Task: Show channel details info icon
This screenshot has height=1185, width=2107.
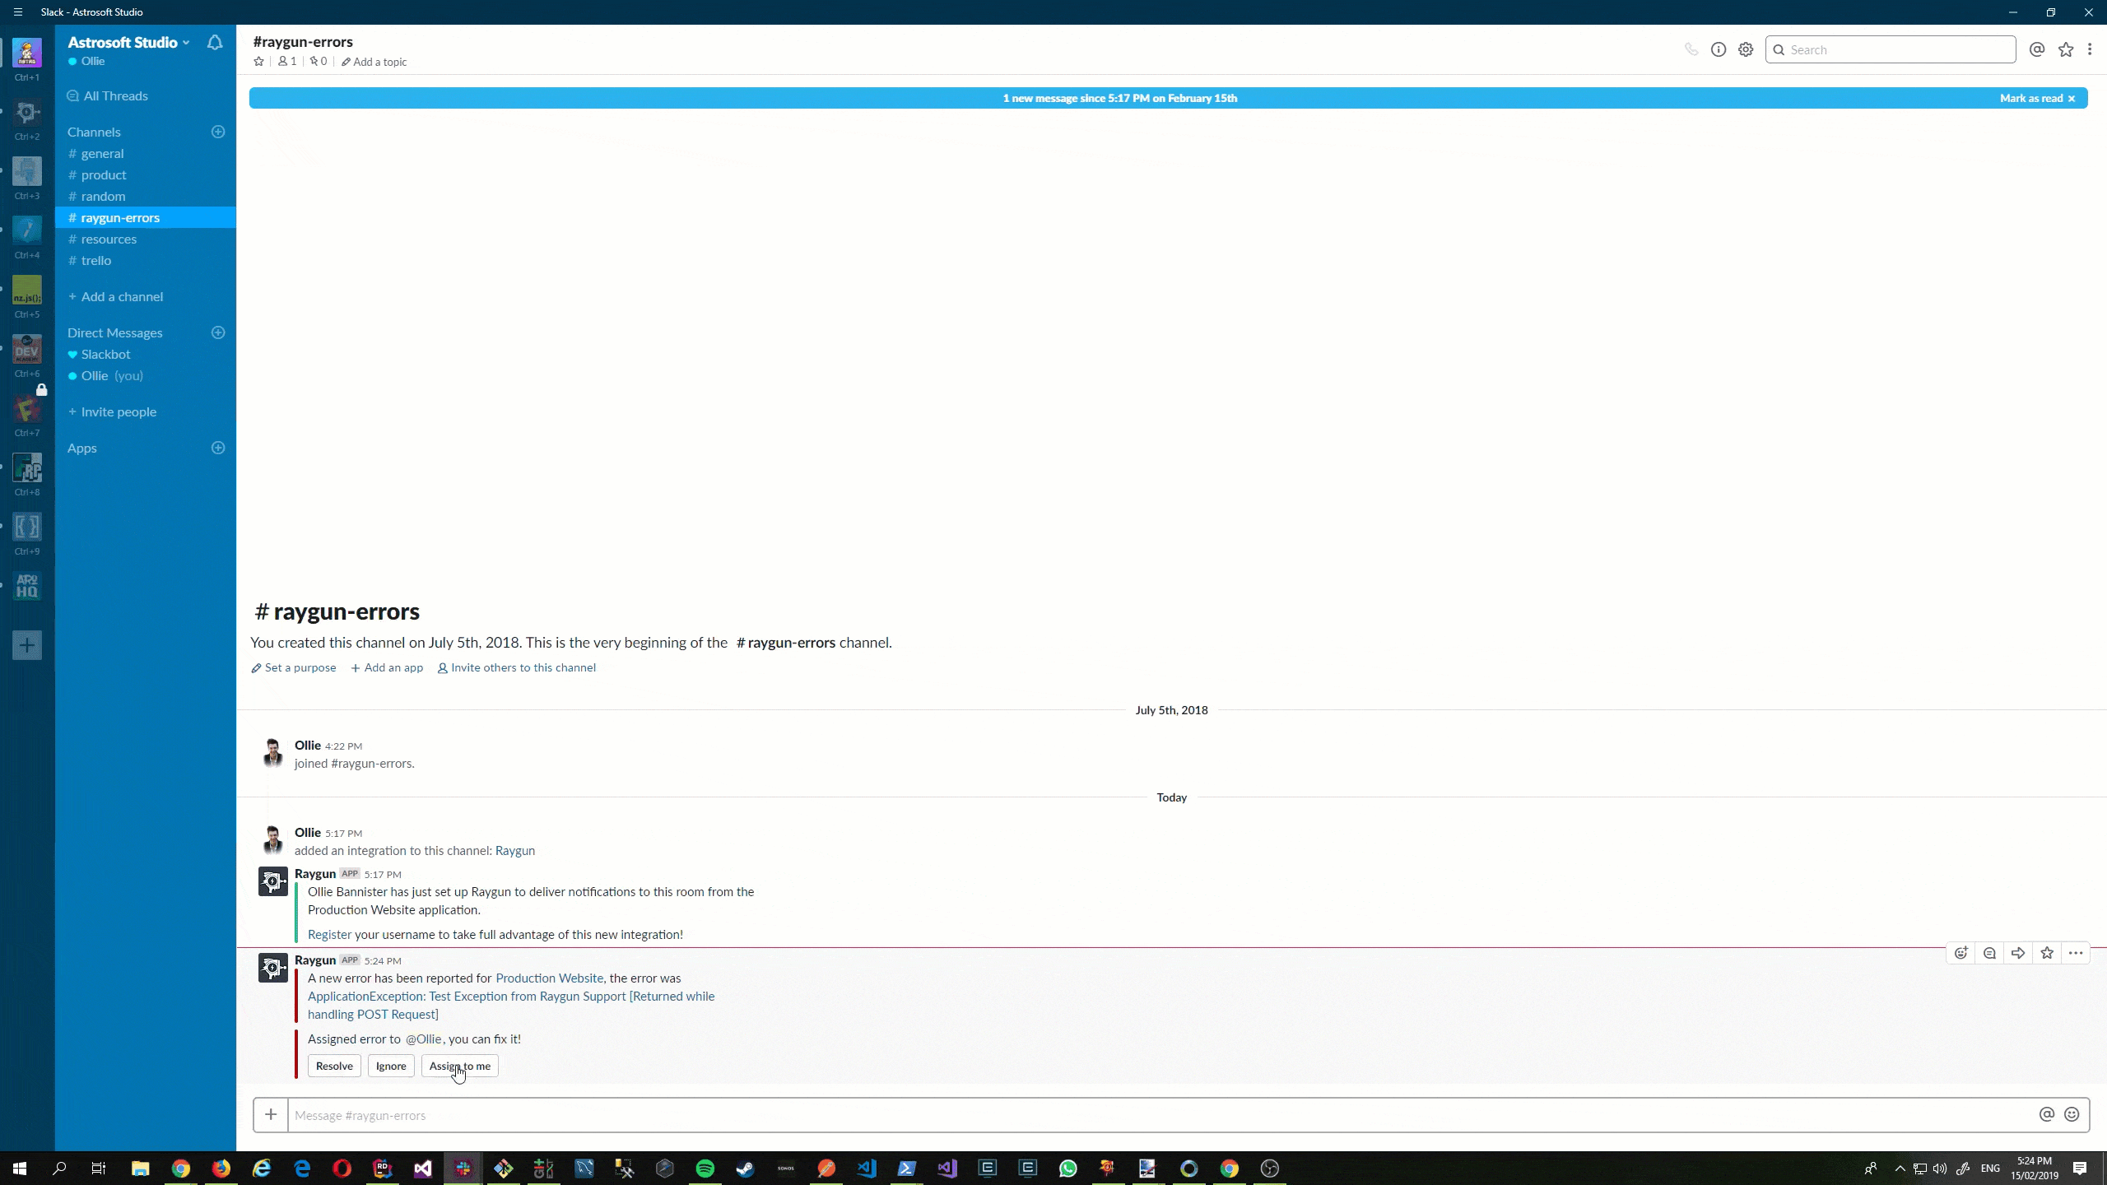Action: click(1719, 49)
